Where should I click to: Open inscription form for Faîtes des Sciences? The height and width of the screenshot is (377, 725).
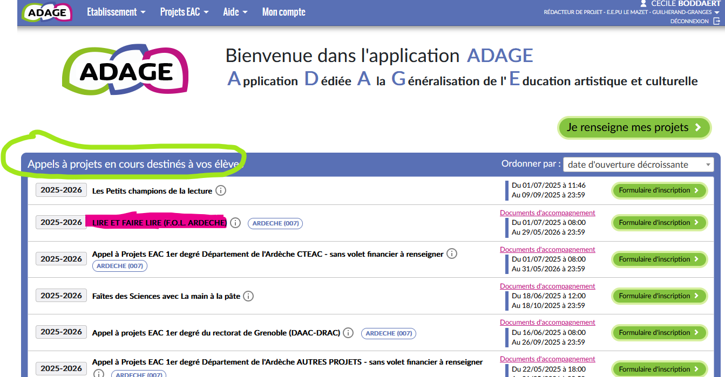pos(659,296)
